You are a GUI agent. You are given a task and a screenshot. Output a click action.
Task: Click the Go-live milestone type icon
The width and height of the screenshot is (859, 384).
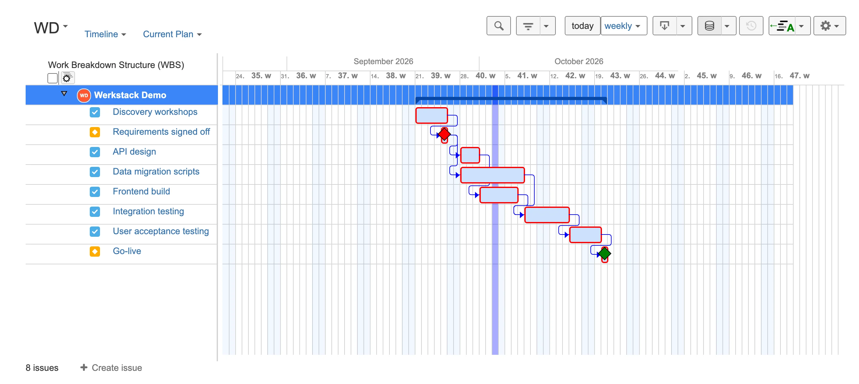(95, 251)
